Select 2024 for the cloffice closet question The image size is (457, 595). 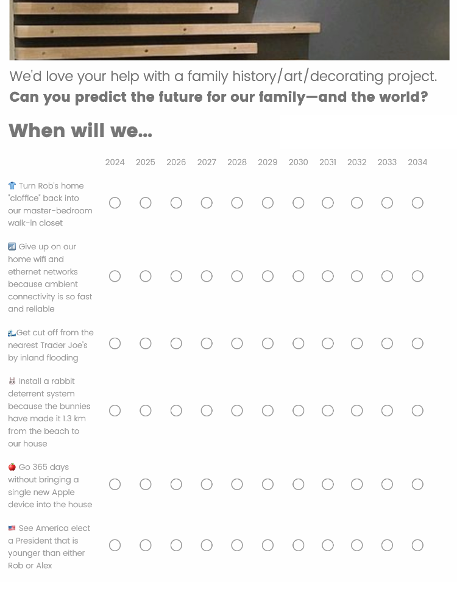point(115,203)
